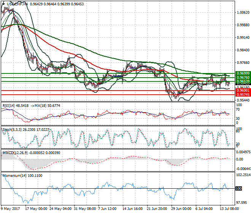Viewport: 251px width, 213px height.
Task: Click the 102.2514 Momentum scale value
Action: 243,175
